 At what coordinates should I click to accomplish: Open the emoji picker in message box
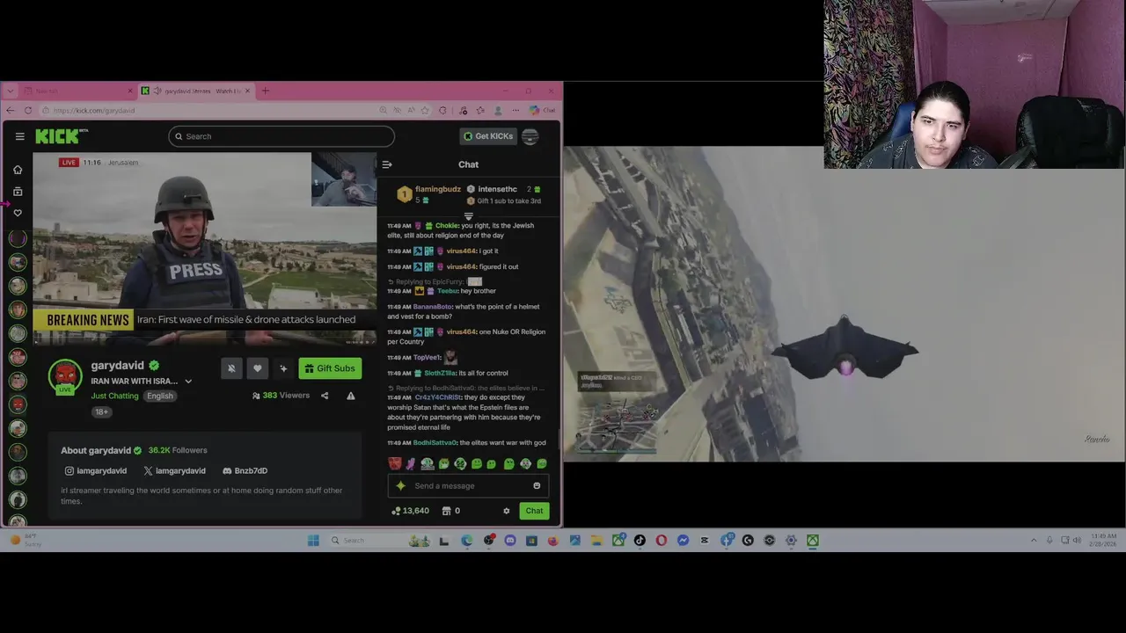pyautogui.click(x=537, y=485)
